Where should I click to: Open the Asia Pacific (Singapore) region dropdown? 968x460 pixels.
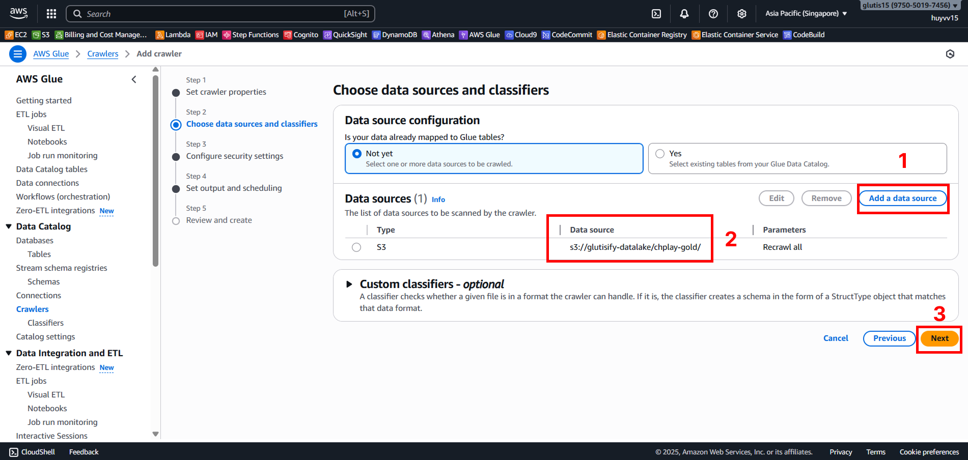[806, 14]
